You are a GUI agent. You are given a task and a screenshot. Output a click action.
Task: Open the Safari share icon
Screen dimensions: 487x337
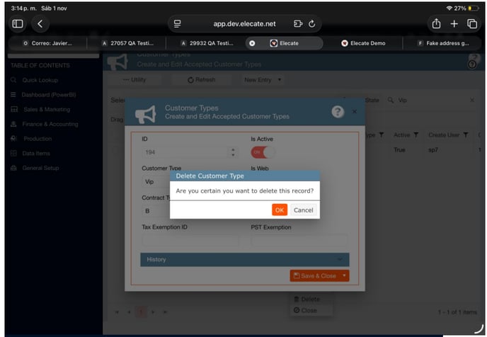click(x=436, y=23)
